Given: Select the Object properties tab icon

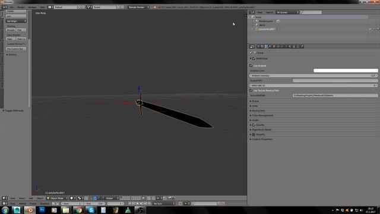Looking at the screenshot, I should (274, 46).
